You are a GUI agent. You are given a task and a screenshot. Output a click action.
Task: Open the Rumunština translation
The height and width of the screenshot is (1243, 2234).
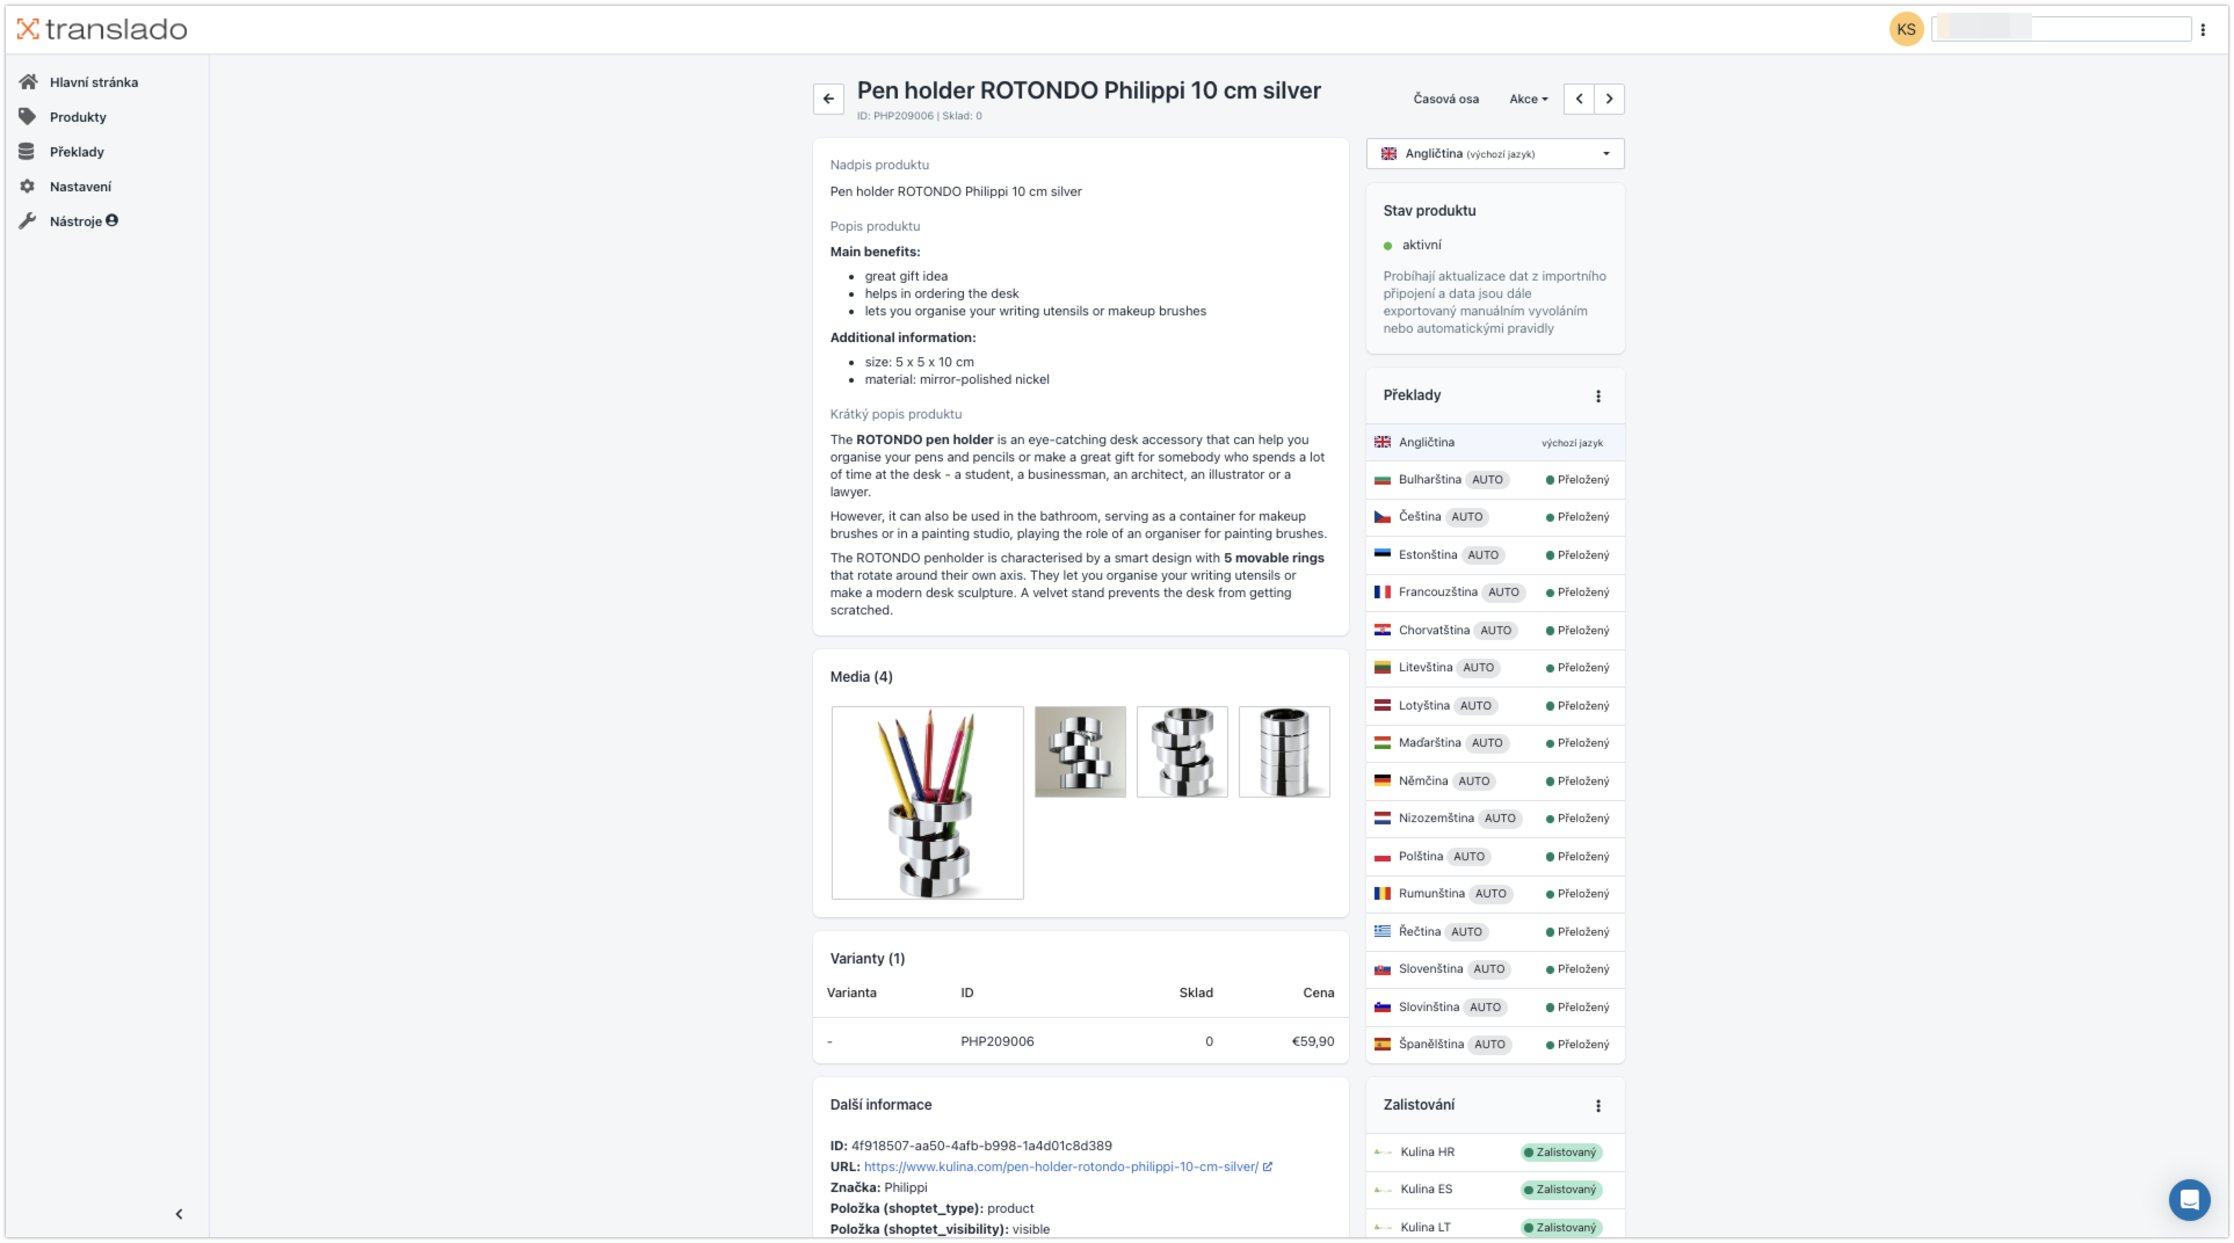tap(1494, 895)
